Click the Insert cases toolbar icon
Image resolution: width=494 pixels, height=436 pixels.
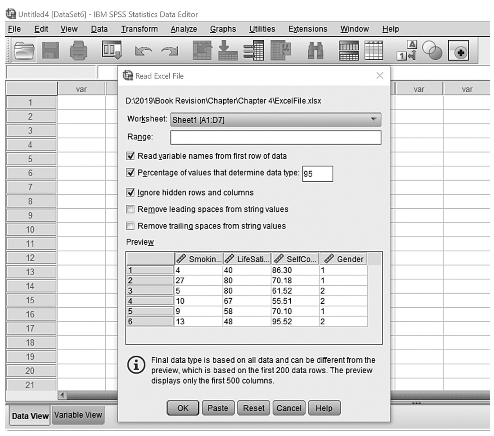(x=349, y=50)
